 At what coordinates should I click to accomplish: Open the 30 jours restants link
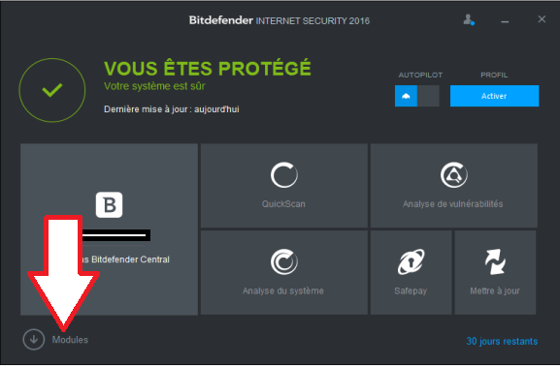click(502, 341)
